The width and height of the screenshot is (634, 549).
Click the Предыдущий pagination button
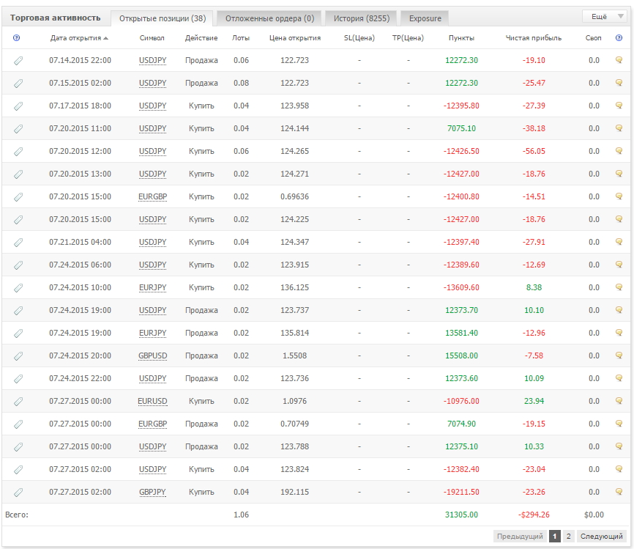click(x=520, y=537)
